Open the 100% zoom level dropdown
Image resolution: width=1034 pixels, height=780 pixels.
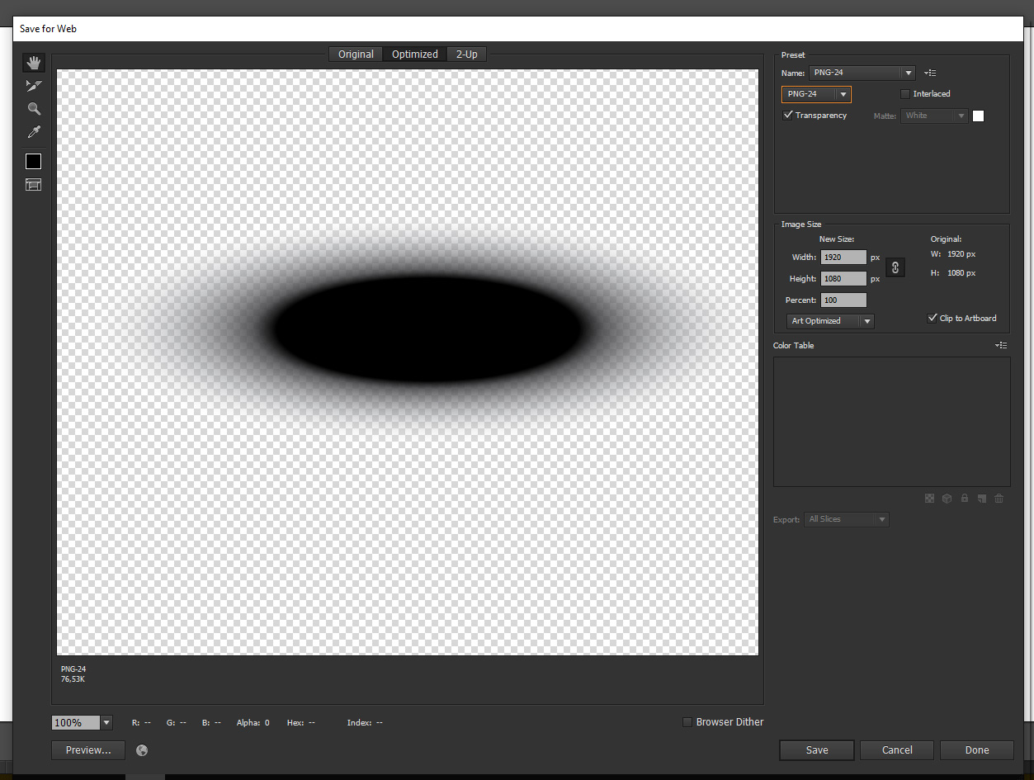(x=106, y=723)
